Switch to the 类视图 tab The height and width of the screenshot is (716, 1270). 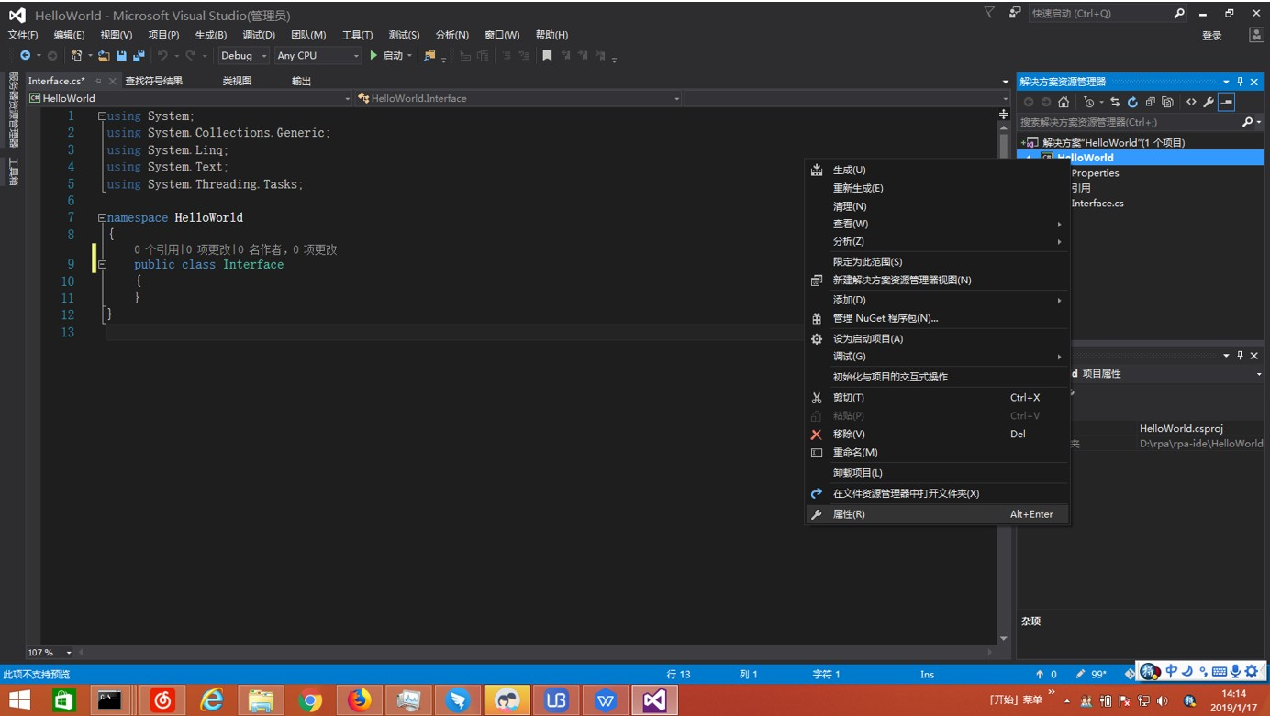237,81
